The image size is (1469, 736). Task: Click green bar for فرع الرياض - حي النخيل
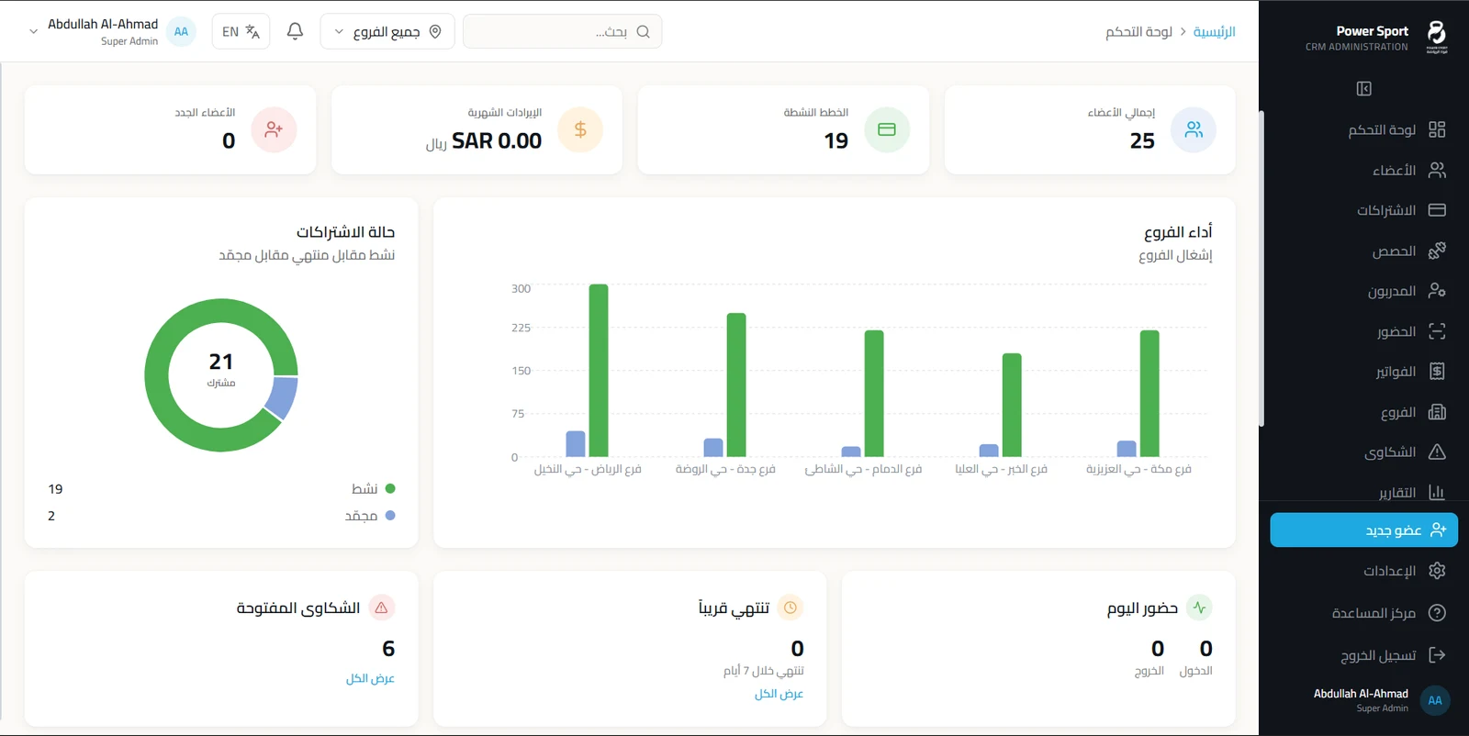point(599,370)
